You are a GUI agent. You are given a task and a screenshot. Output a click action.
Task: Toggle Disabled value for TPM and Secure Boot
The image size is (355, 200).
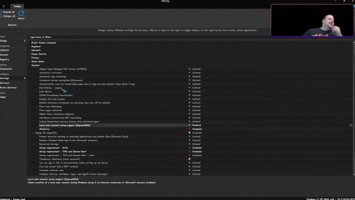197,152
